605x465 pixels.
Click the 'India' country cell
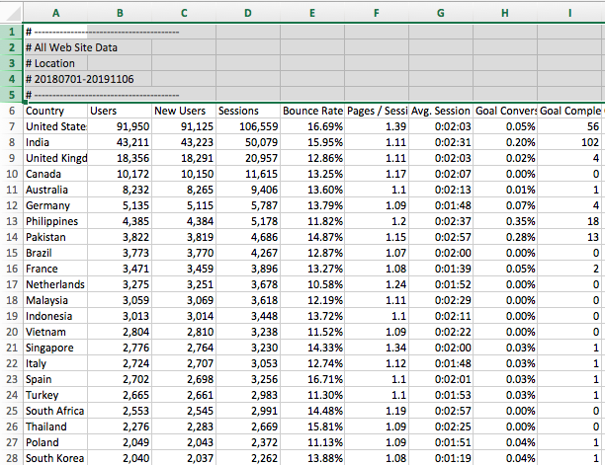coord(55,142)
